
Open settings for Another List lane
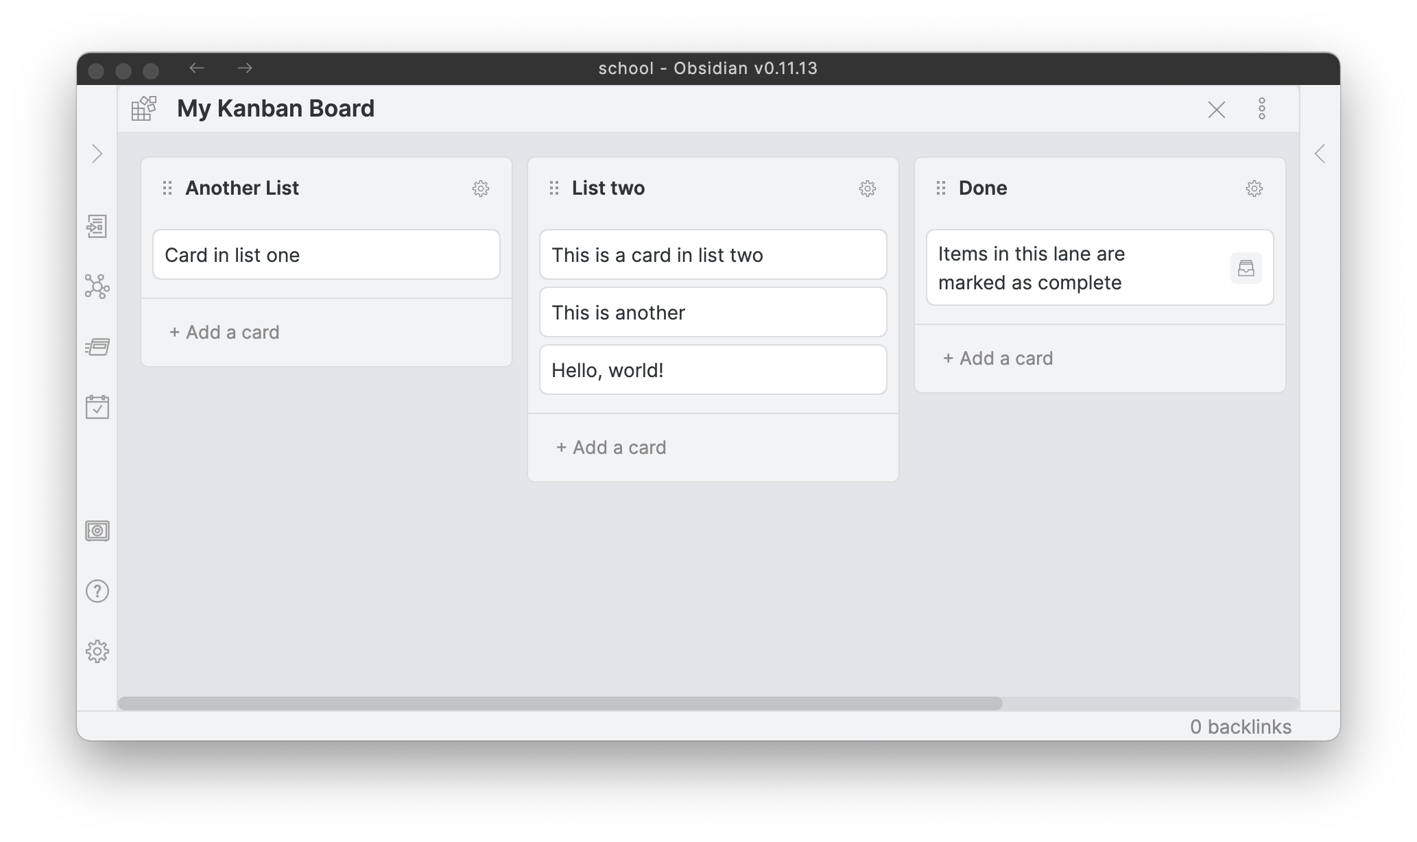pos(480,189)
